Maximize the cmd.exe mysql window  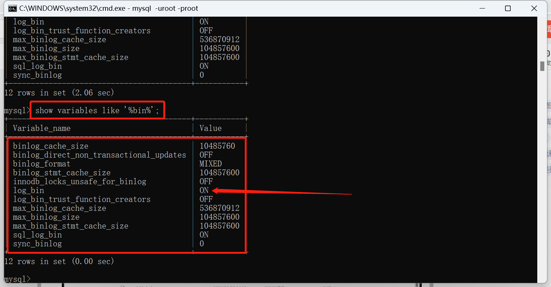pos(508,8)
